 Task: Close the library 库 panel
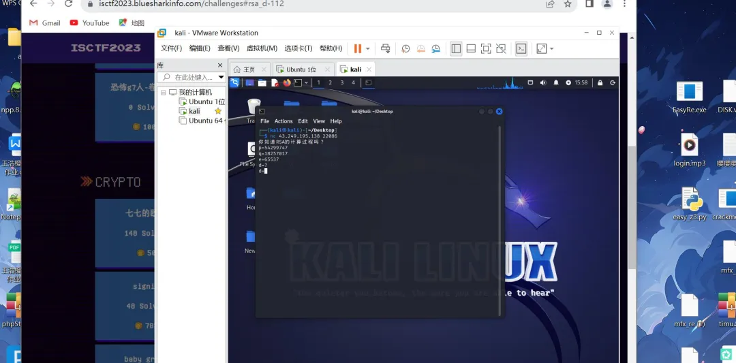click(x=219, y=65)
